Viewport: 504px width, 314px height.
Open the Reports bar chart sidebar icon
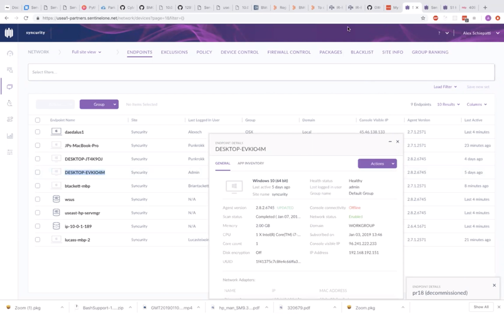tap(10, 136)
